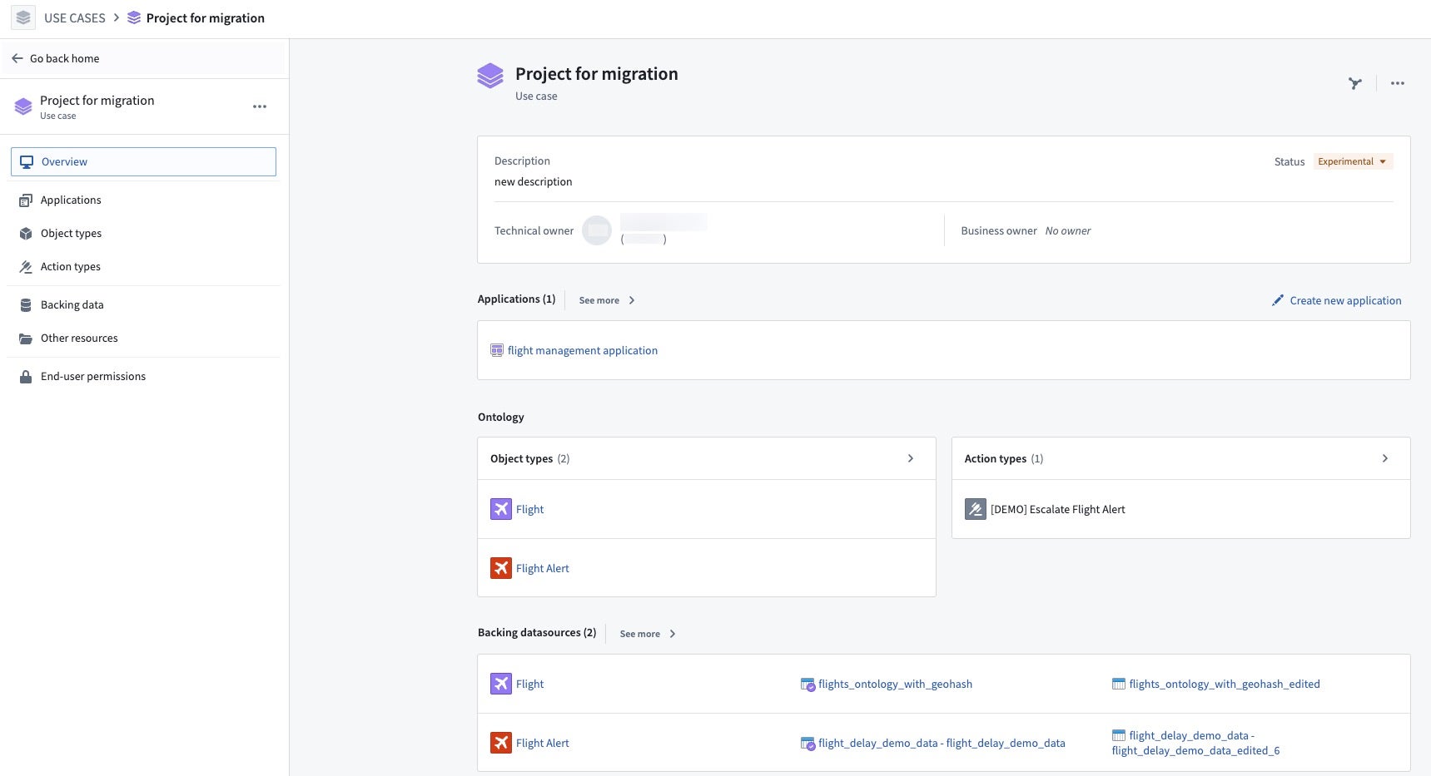Open the Experimental status dropdown
This screenshot has width=1431, height=776.
click(x=1353, y=161)
